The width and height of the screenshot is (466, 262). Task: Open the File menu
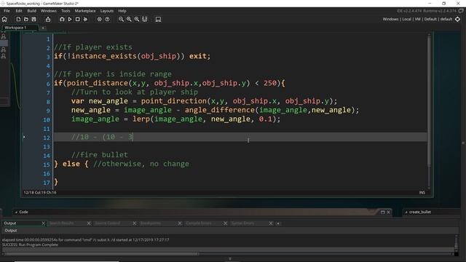click(7, 11)
